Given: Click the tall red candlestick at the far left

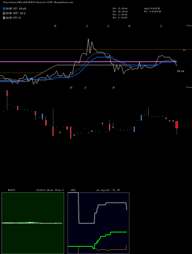Looking at the screenshot, I should tap(7, 93).
